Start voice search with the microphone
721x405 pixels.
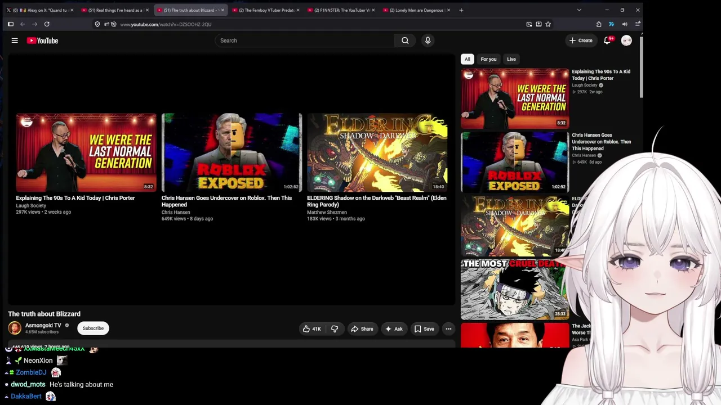pos(428,40)
